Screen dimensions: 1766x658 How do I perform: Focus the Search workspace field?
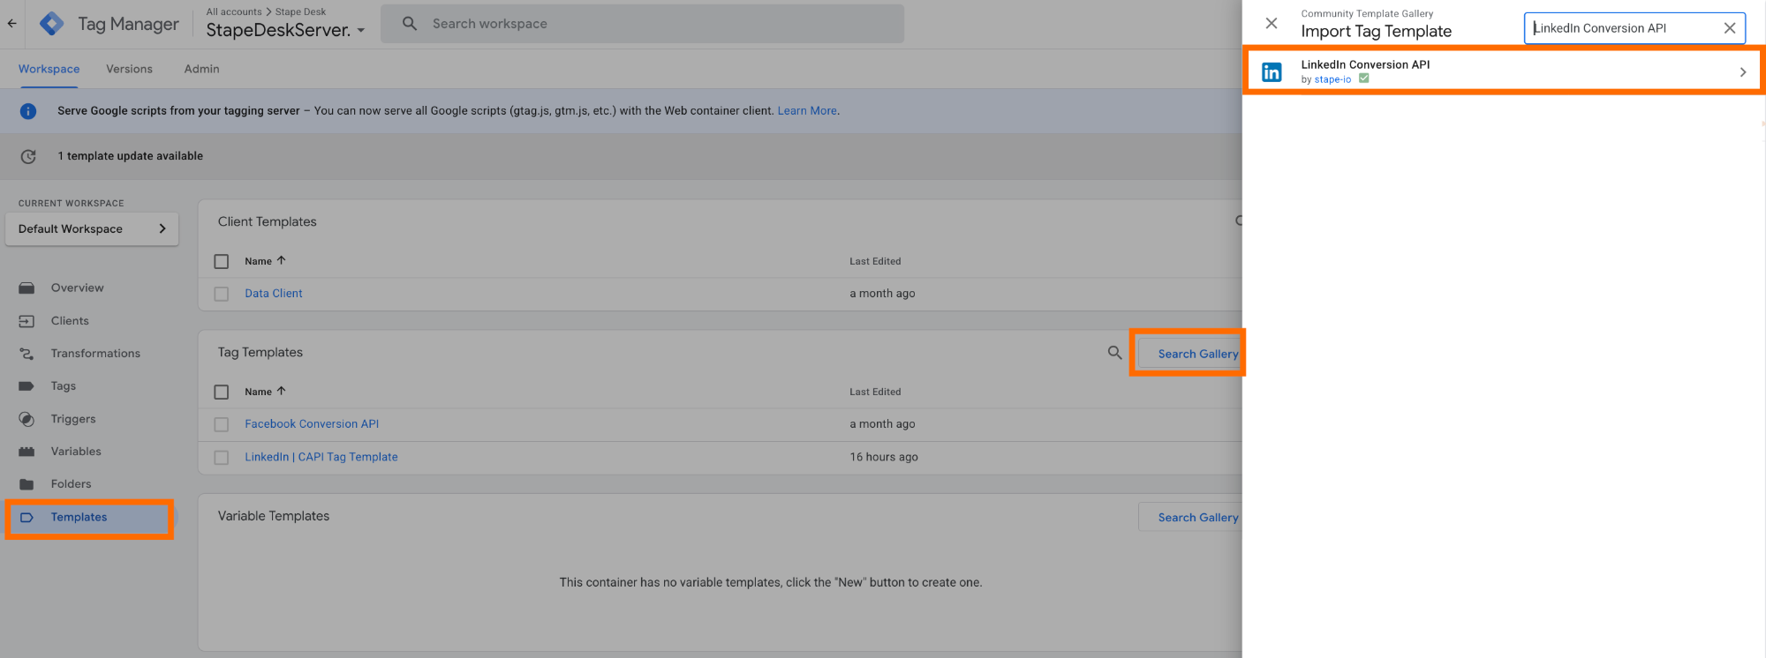click(642, 24)
